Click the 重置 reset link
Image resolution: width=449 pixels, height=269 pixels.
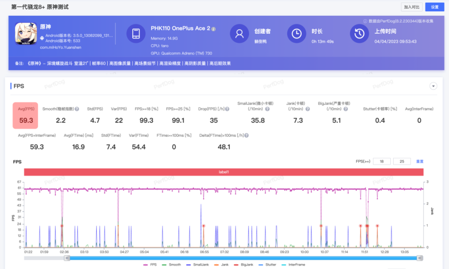(x=420, y=161)
